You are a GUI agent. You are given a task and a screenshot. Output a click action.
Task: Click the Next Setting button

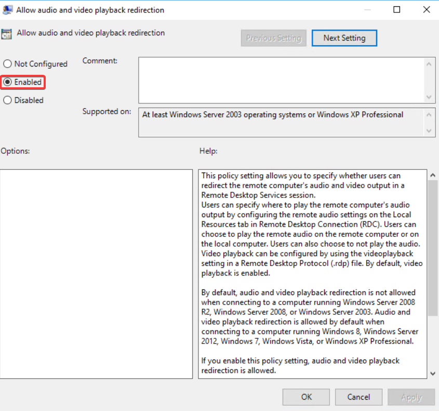pos(344,37)
